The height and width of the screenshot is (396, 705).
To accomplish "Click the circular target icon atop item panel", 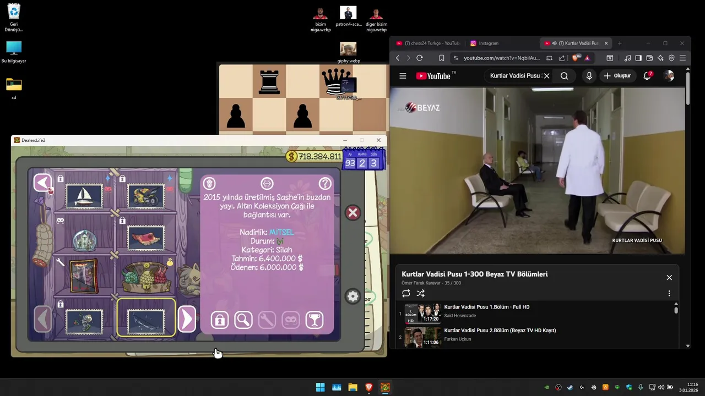I will 267,183.
